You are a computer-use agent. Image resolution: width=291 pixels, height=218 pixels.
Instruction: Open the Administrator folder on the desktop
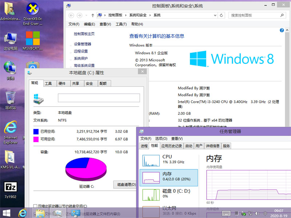(10, 12)
